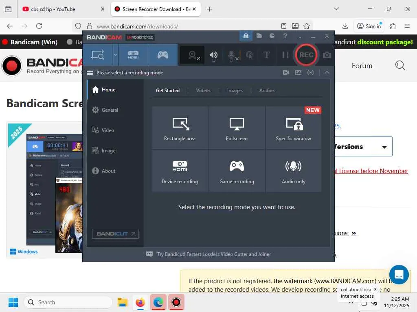Toggle the webcam overlay icon
The height and width of the screenshot is (312, 417).
pyautogui.click(x=192, y=55)
